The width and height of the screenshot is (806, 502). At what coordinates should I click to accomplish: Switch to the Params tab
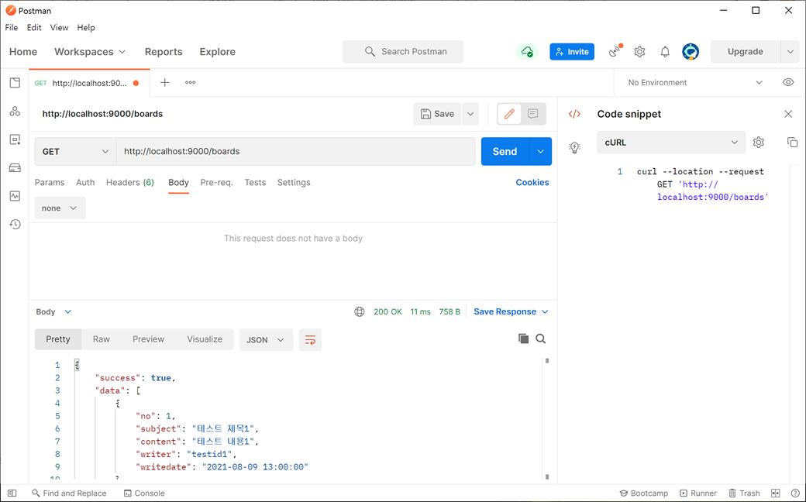(50, 182)
